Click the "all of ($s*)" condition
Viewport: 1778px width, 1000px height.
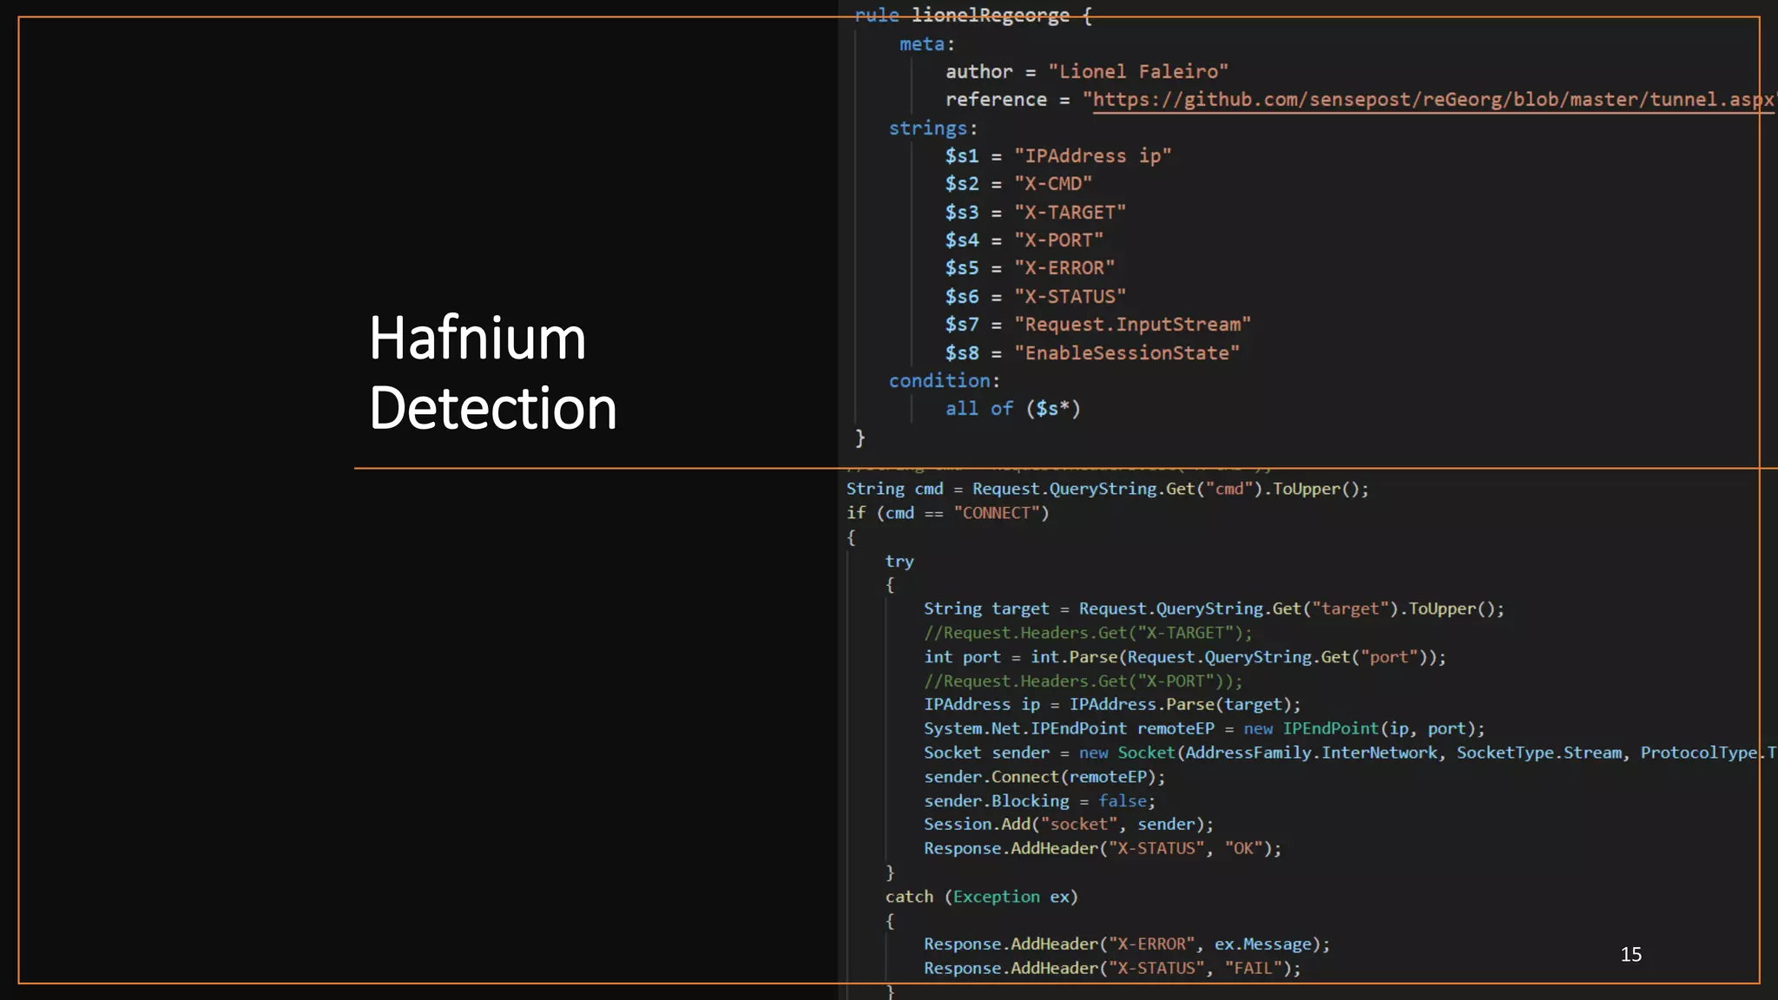1012,409
